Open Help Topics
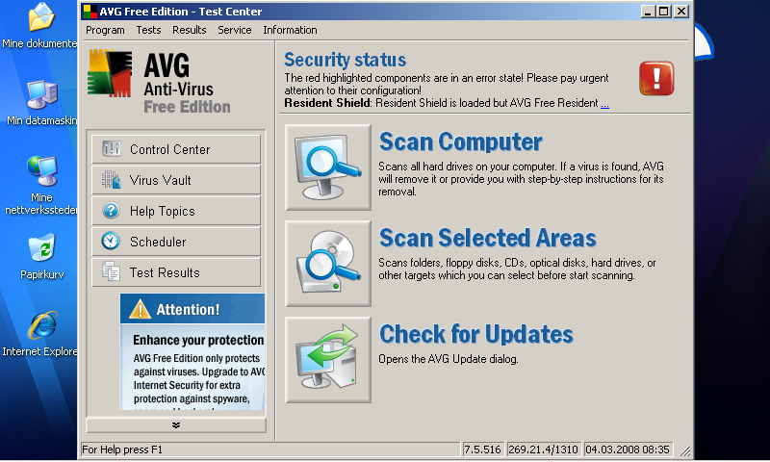 pos(176,211)
